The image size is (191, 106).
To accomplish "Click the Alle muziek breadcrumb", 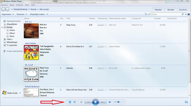I will [44, 9].
